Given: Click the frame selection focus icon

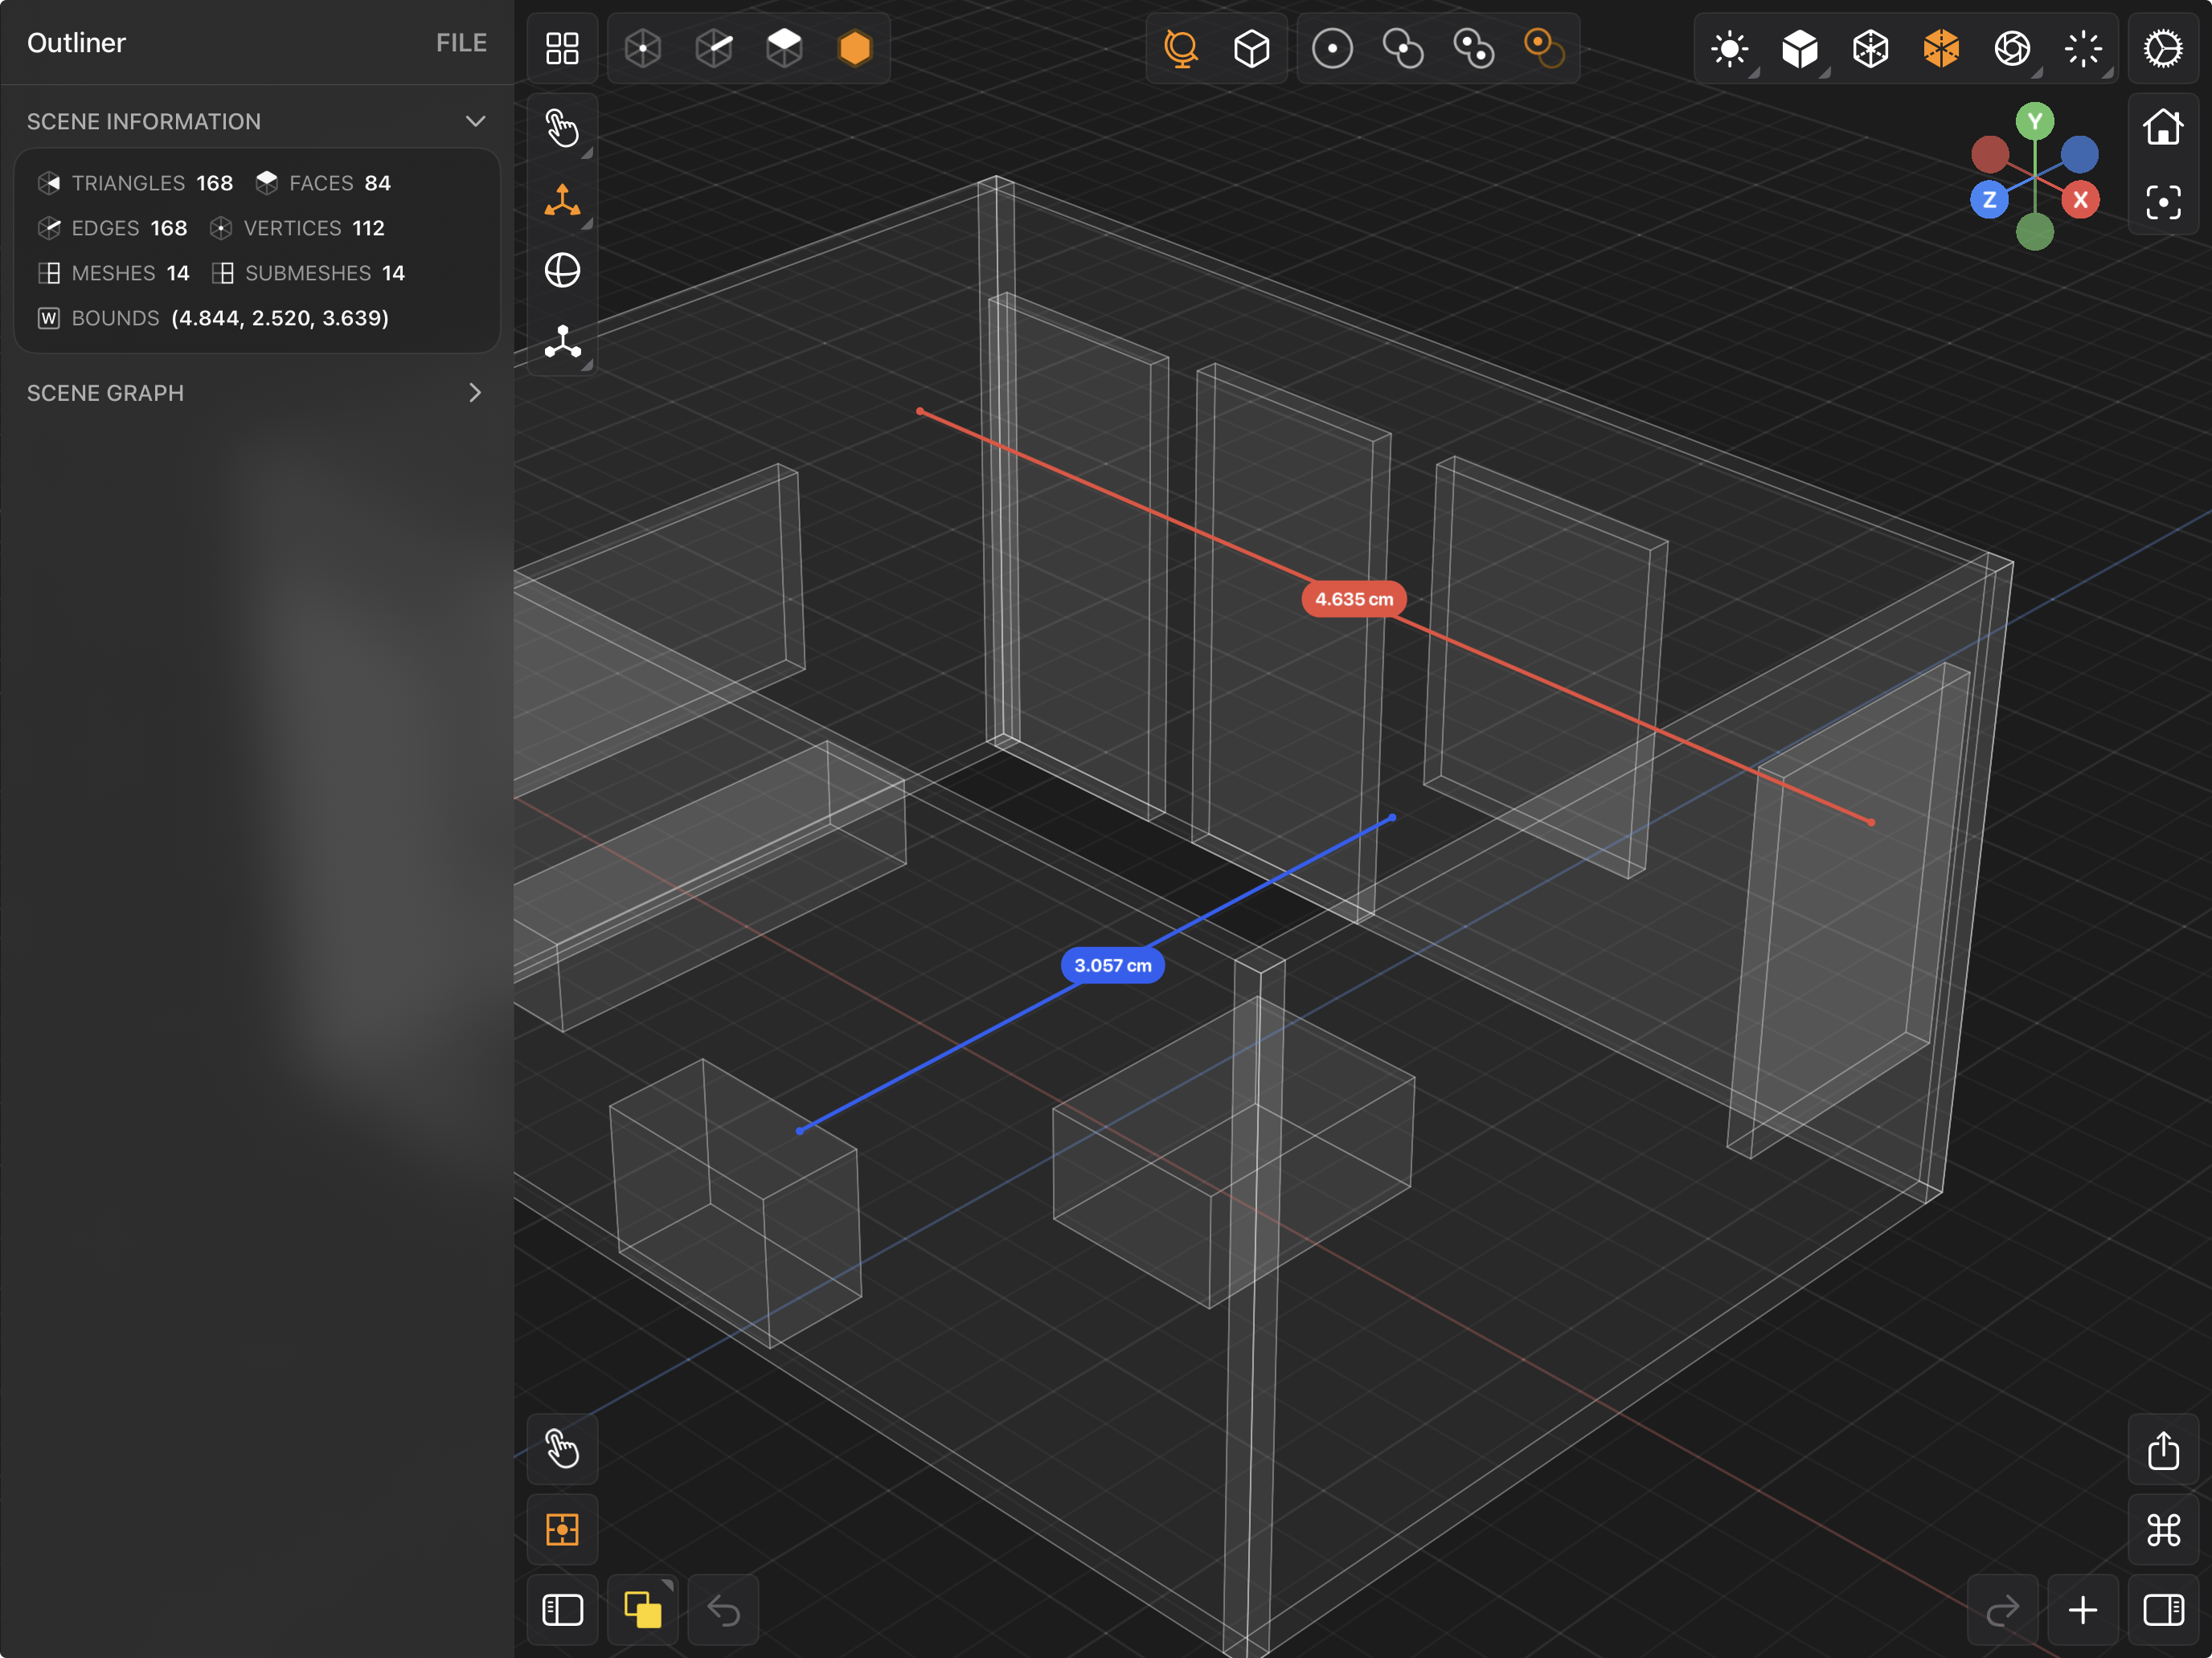Looking at the screenshot, I should pyautogui.click(x=2163, y=203).
